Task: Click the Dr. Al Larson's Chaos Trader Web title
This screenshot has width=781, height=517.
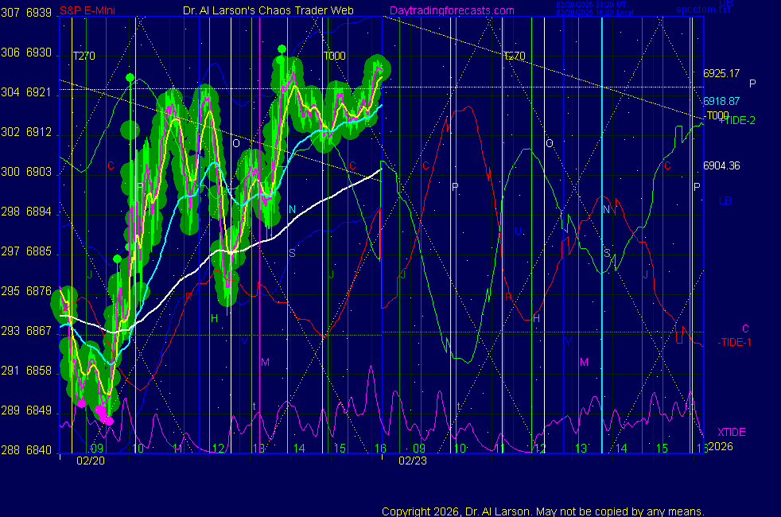Action: click(268, 10)
